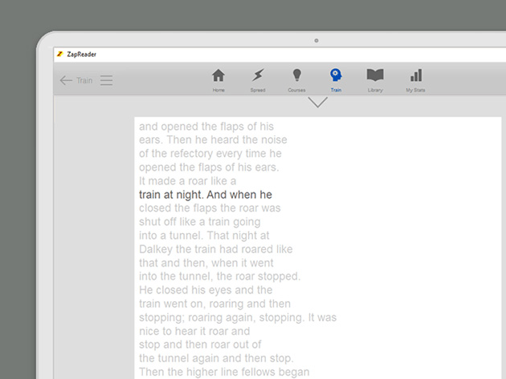Screen dimensions: 506x379
Task: Click the ZapReader window title text
Action: coord(82,54)
